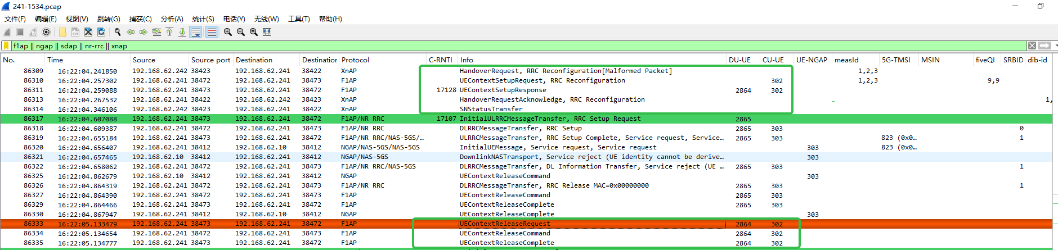This screenshot has height=250, width=1058.
Task: Open the 电话(Y) menu
Action: 234,19
